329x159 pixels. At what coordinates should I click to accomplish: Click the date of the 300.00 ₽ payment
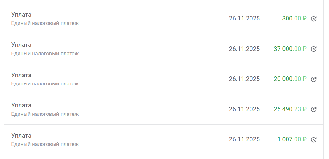pyautogui.click(x=244, y=19)
